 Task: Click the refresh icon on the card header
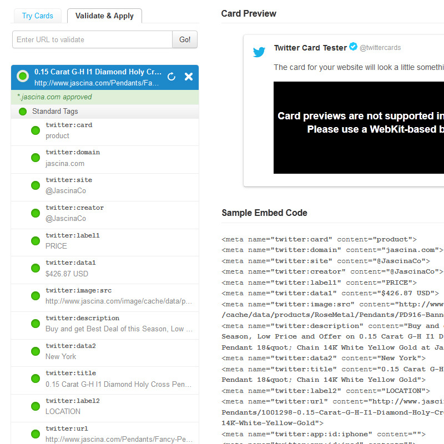click(171, 77)
